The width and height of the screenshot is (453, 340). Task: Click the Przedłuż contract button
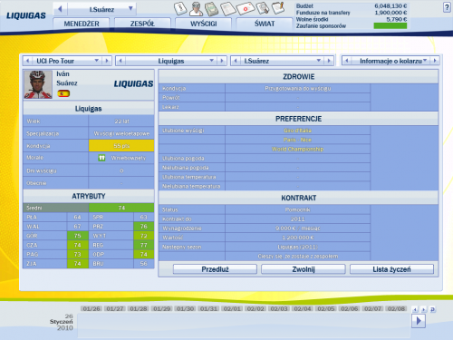point(215,269)
